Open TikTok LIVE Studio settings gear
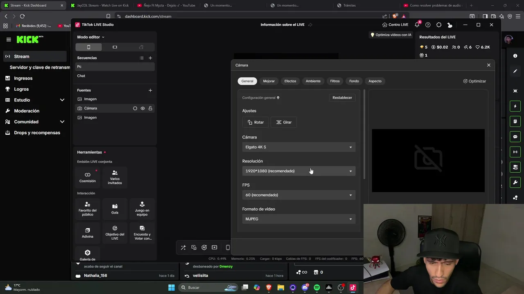 [x=439, y=24]
